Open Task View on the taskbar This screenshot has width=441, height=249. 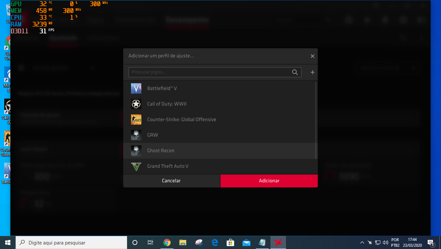150,243
